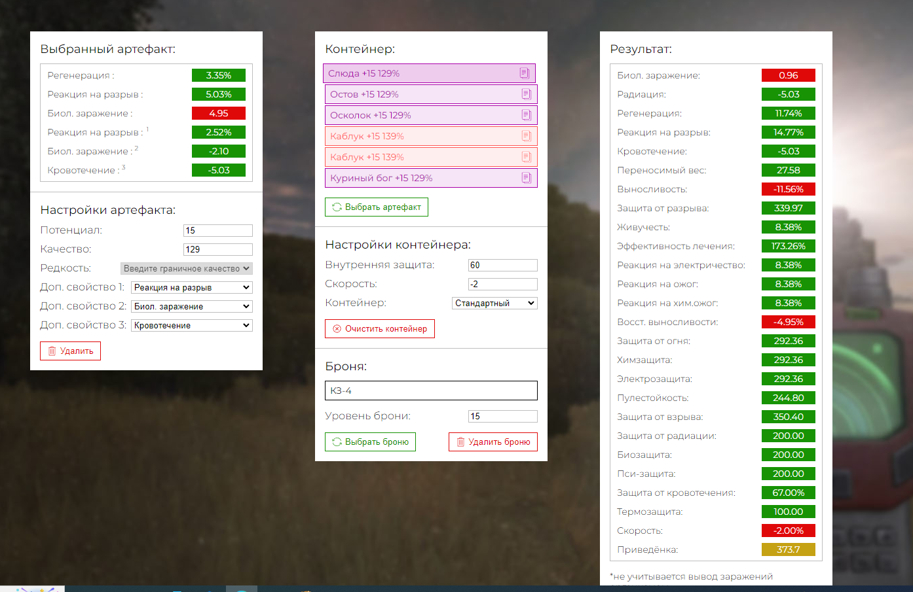The width and height of the screenshot is (913, 592).
Task: Select the Осколок +15 129% artifact row
Action: (431, 115)
